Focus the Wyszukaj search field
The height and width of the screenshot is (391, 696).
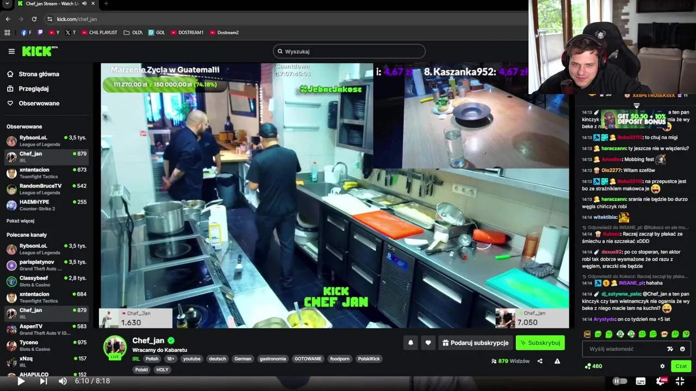pos(349,52)
